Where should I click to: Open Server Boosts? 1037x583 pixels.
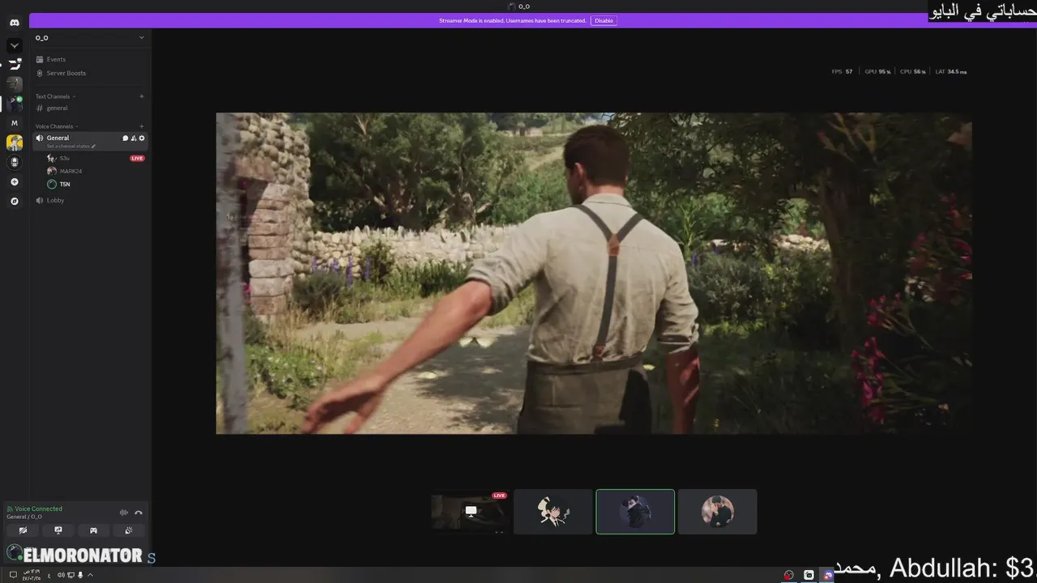tap(89, 73)
